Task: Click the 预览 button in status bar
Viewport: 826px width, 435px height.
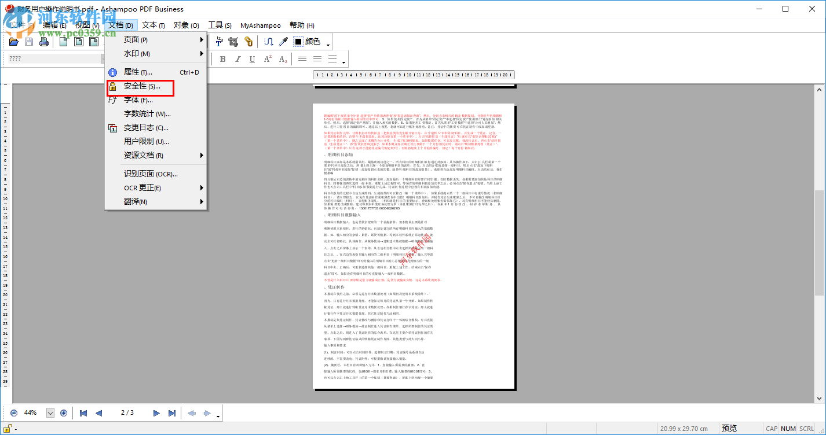Action: pos(729,427)
